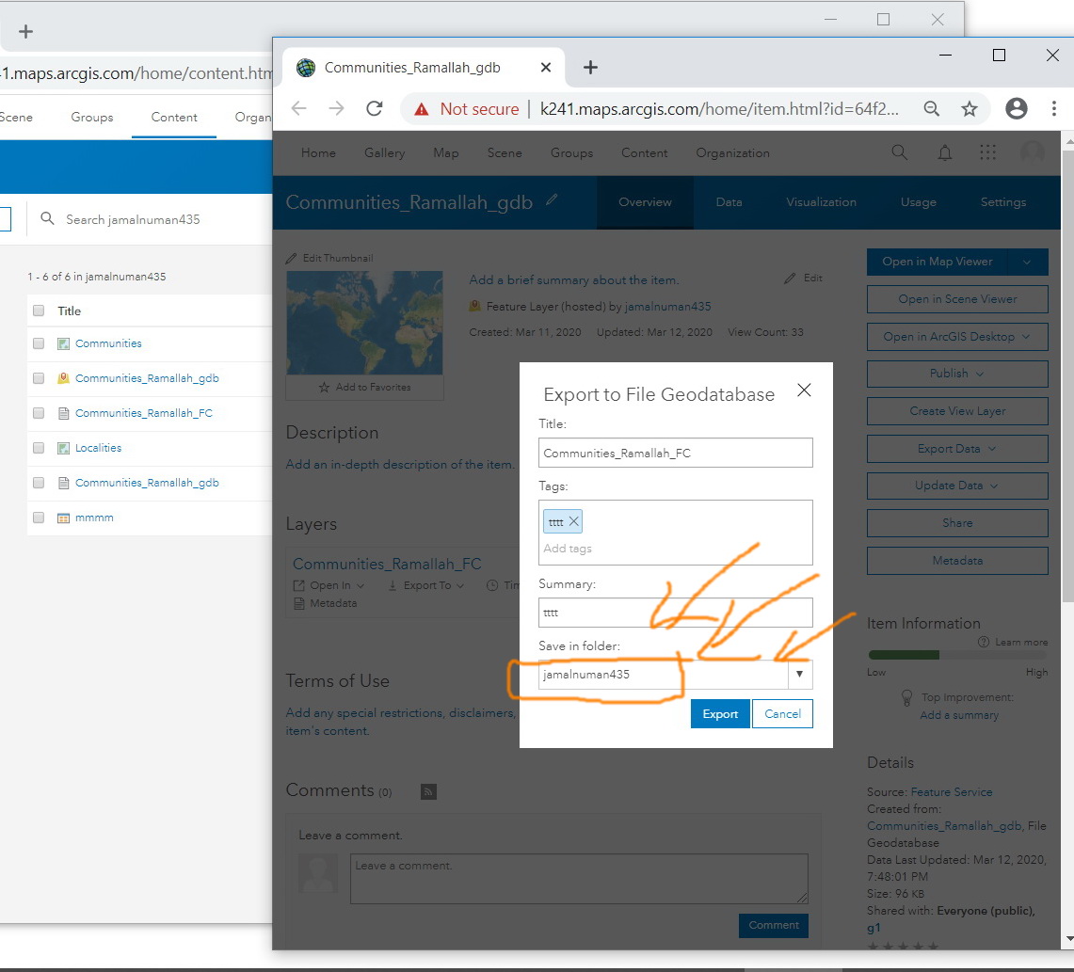
Task: Open the Feature Service source link
Action: tap(952, 792)
